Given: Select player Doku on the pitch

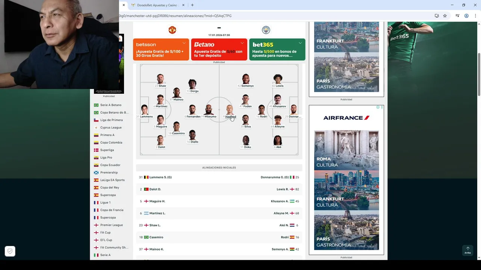Looking at the screenshot, I should [246, 142].
